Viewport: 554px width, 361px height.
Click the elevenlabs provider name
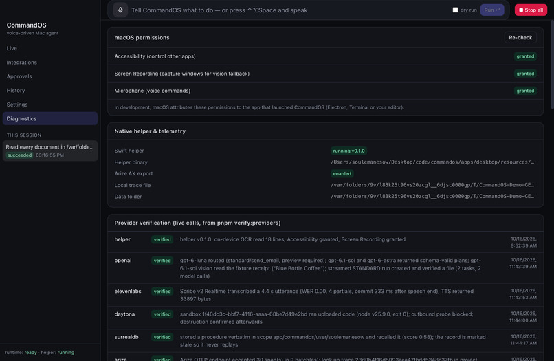128,292
